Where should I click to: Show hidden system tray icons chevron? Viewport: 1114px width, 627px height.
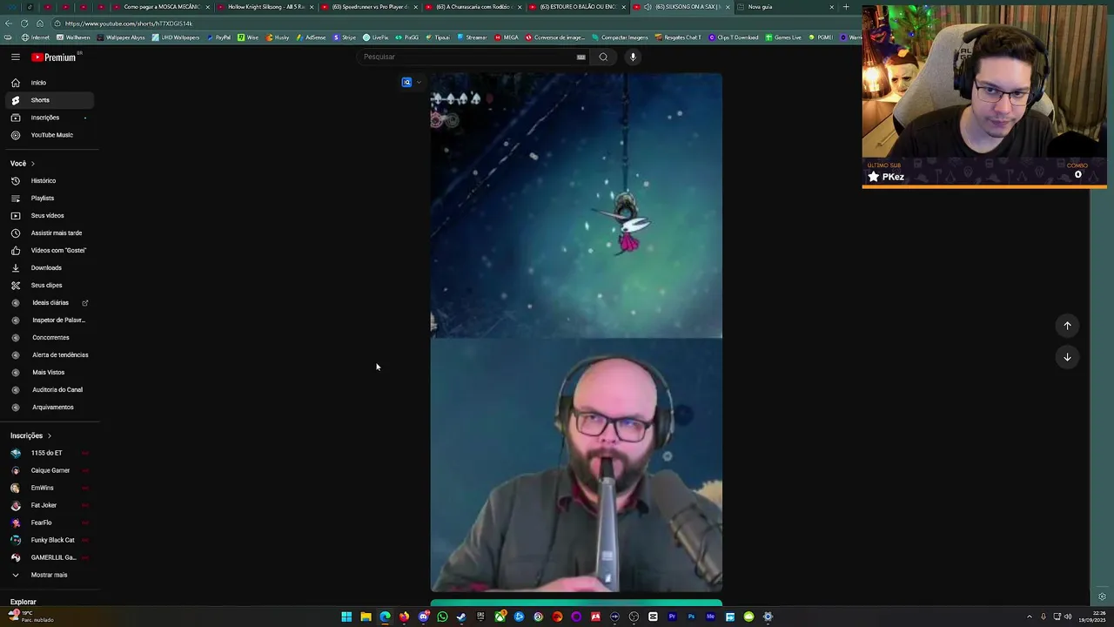pos(1029,617)
